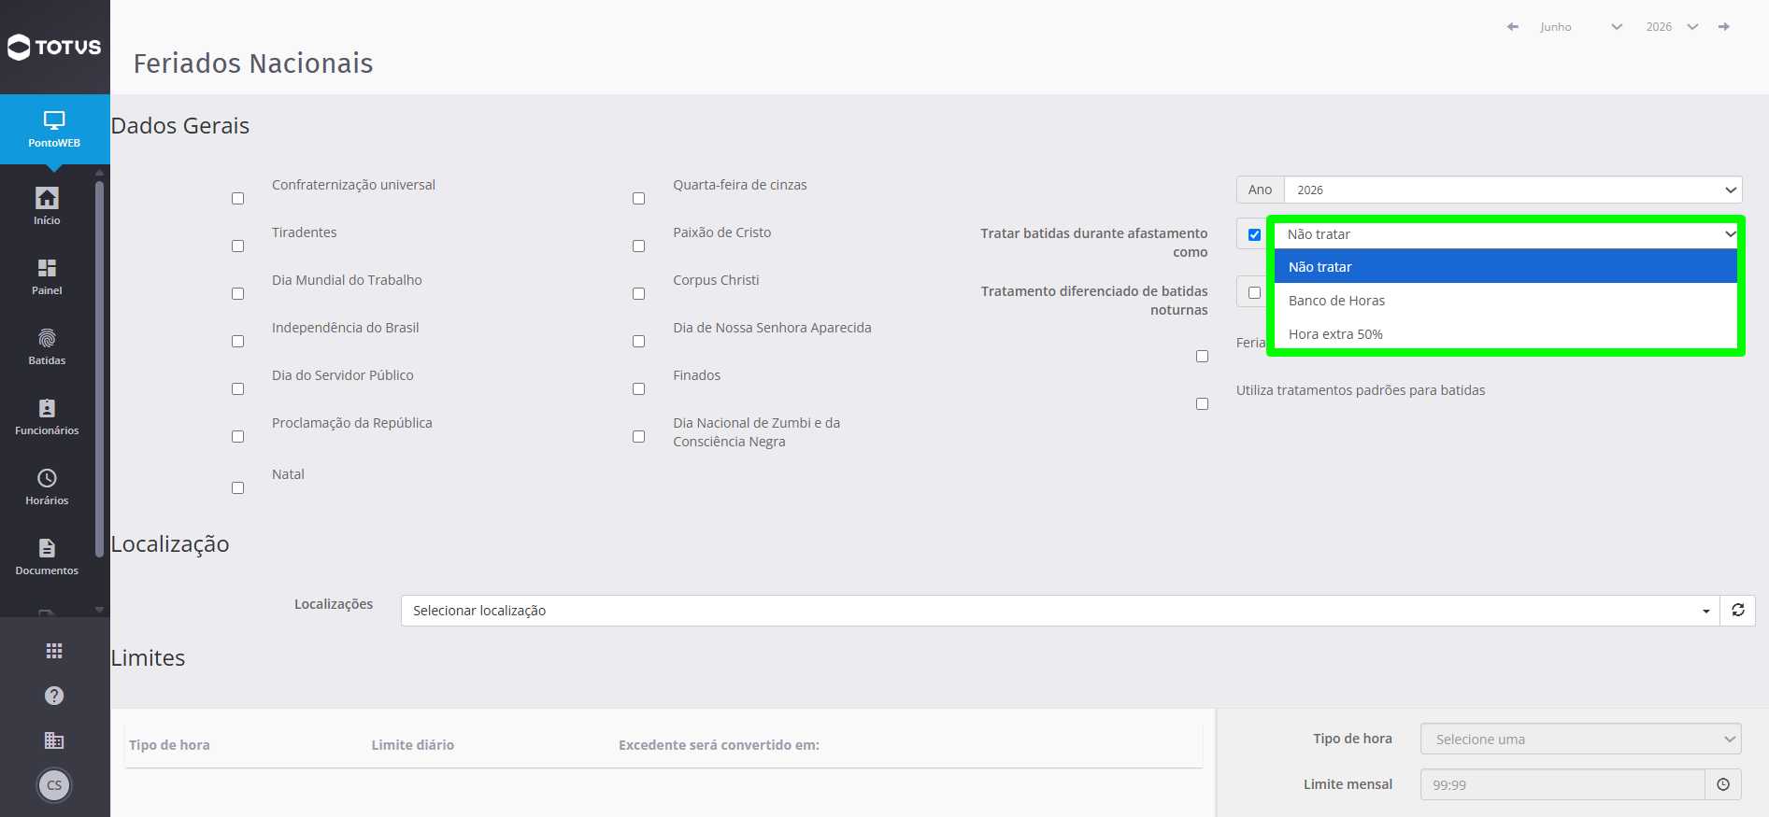
Task: Toggle Tratamento diferenciado de batidas noturnas
Action: tap(1254, 292)
